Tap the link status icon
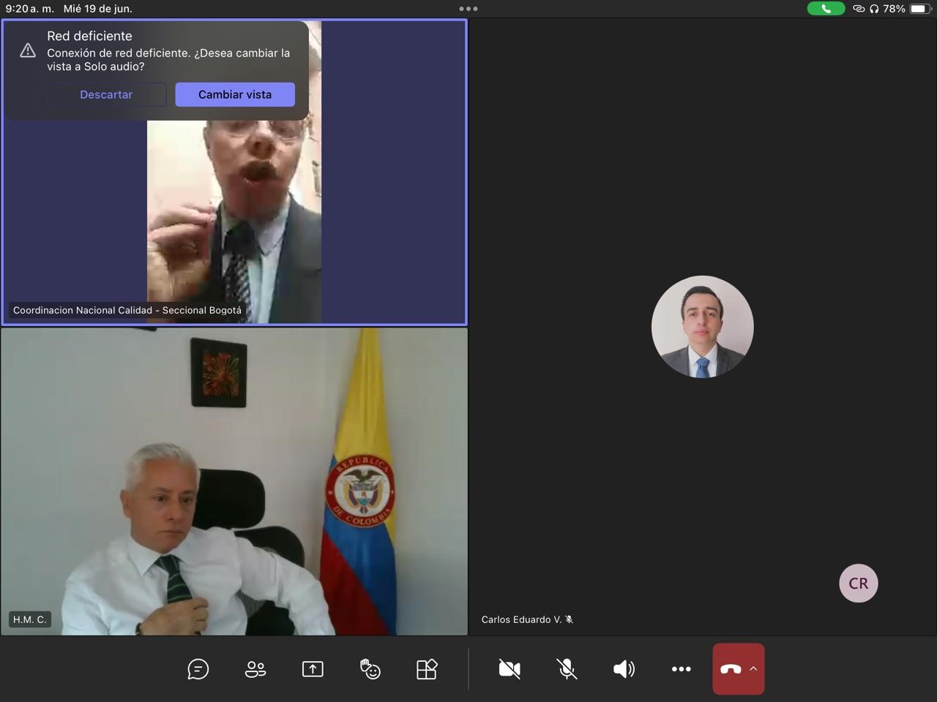Image resolution: width=937 pixels, height=702 pixels. pyautogui.click(x=859, y=9)
